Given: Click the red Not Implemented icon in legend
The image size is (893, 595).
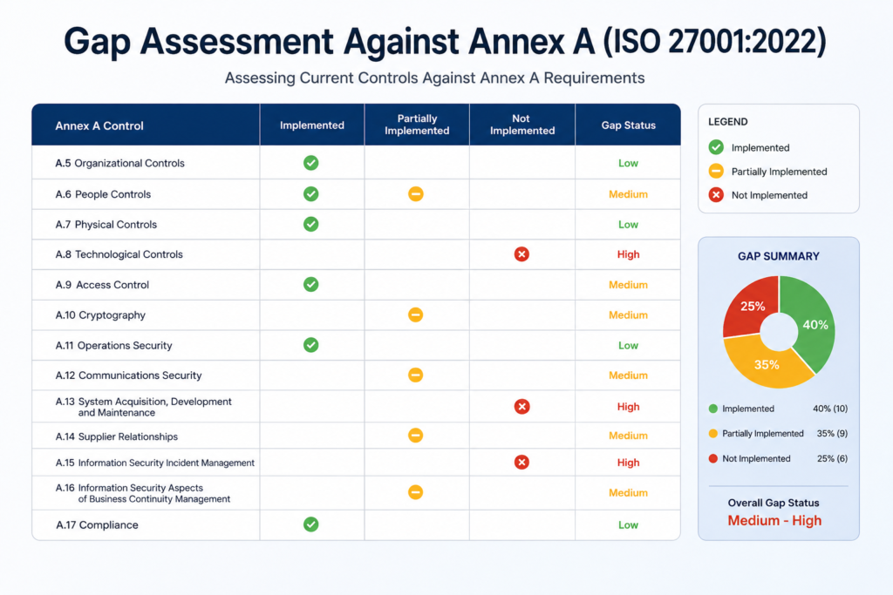Looking at the screenshot, I should [716, 195].
